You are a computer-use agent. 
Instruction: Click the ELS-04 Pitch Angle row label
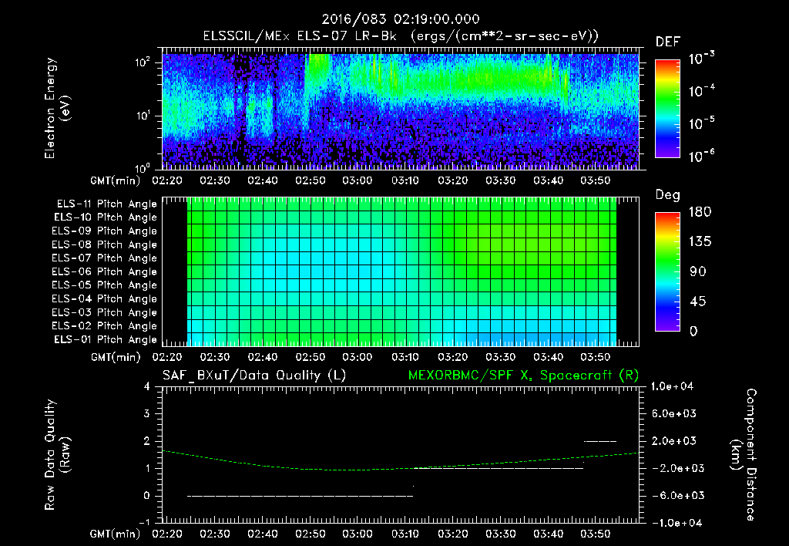(104, 298)
